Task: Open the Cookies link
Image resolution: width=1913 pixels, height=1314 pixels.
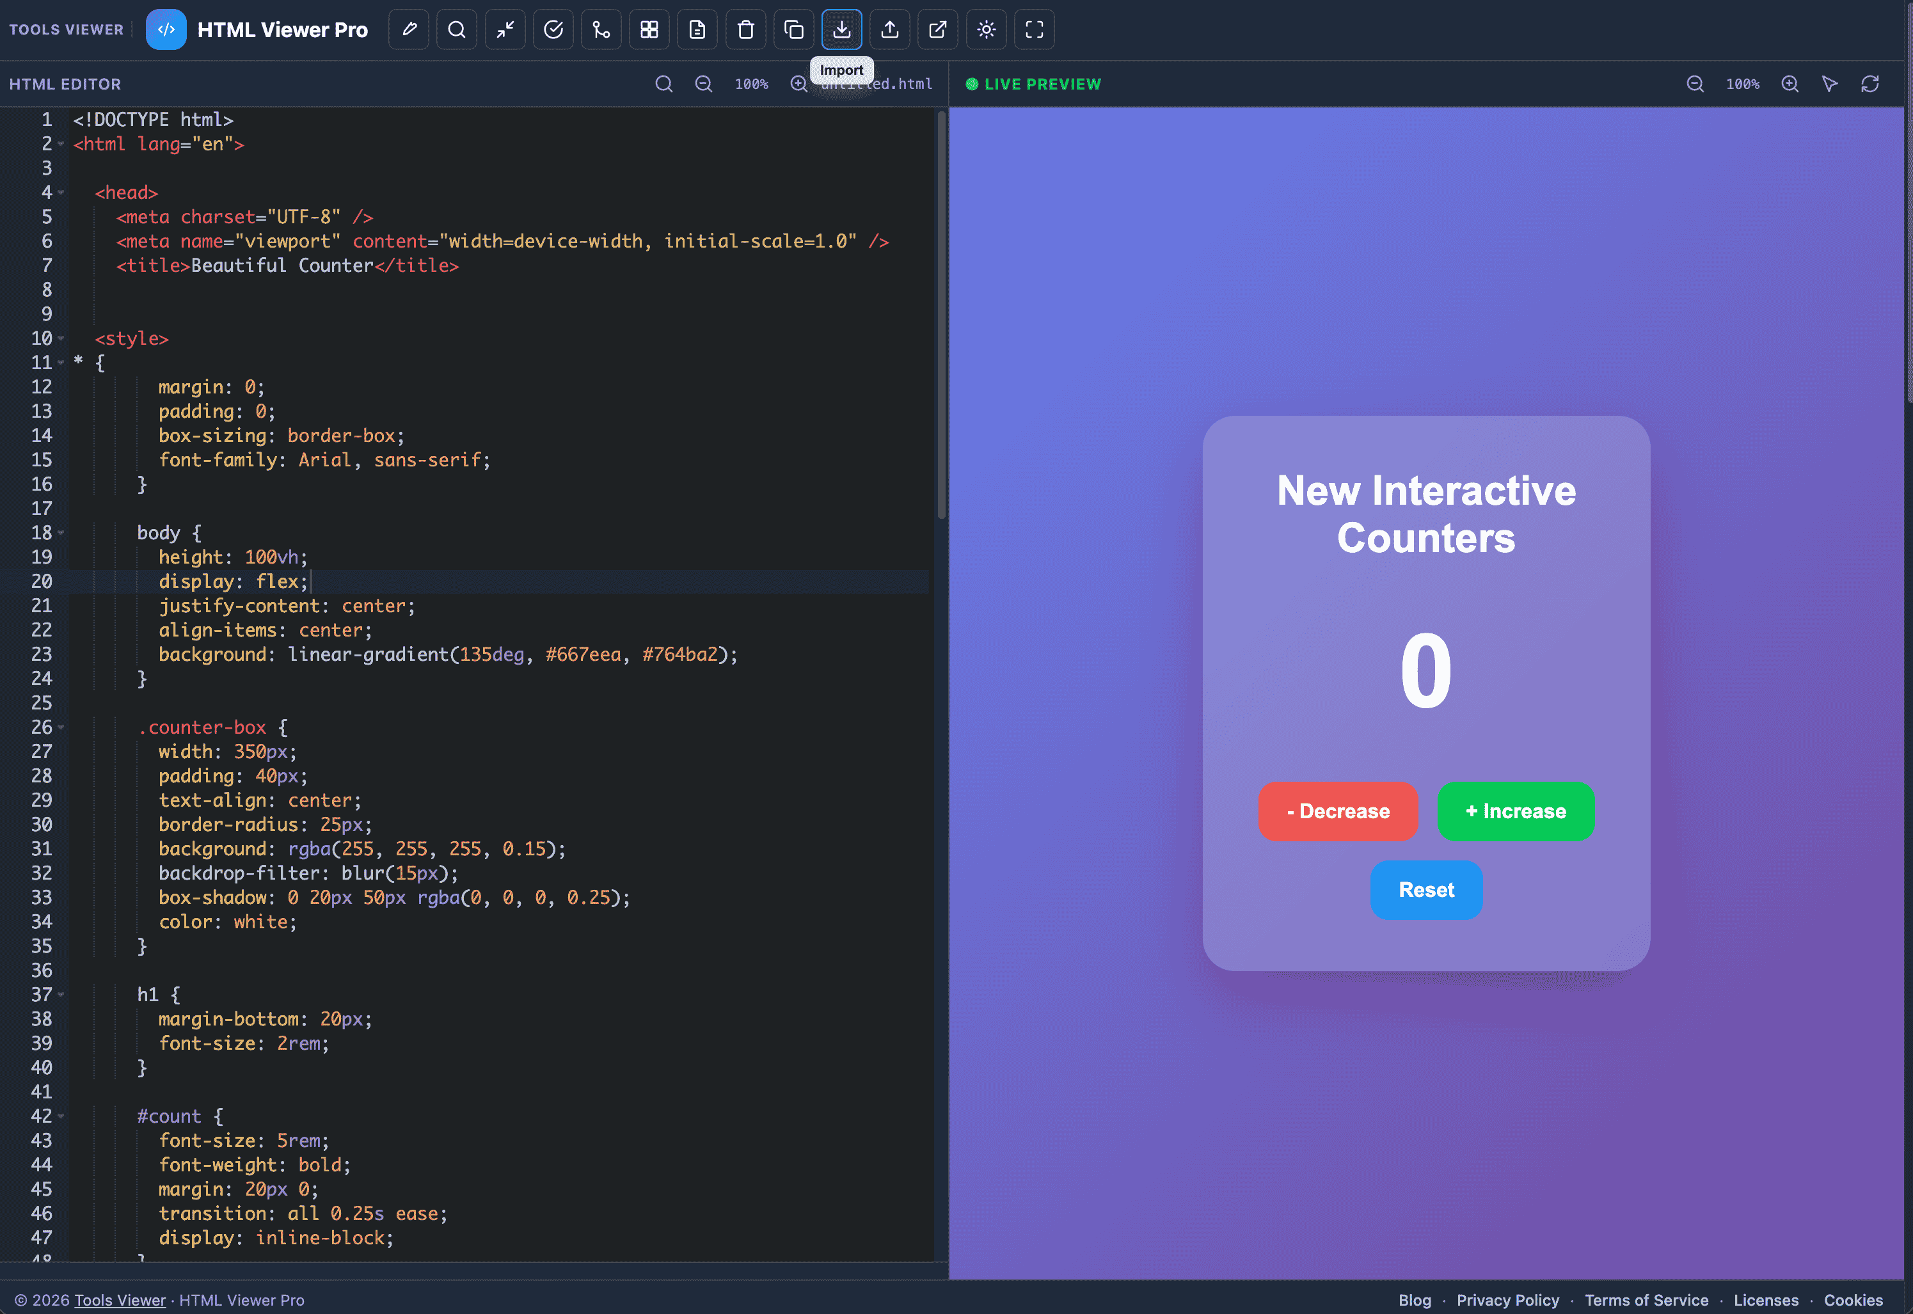Action: (1853, 1300)
